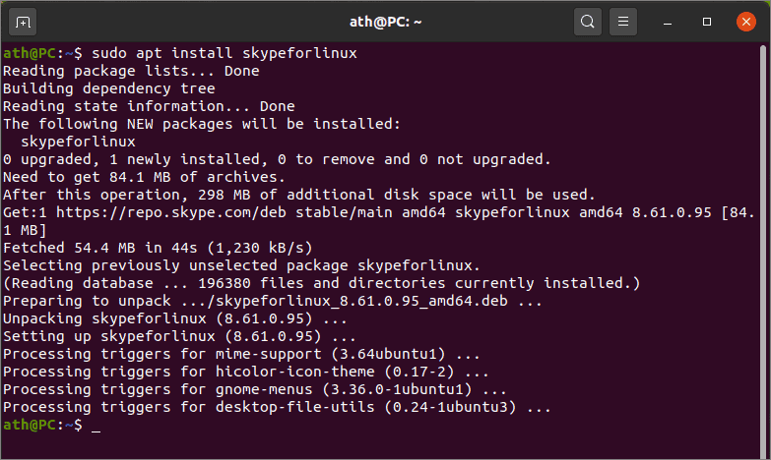
Task: Close the terminal with the orange X
Action: (x=746, y=22)
